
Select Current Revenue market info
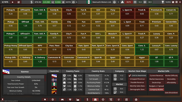[156, 75]
